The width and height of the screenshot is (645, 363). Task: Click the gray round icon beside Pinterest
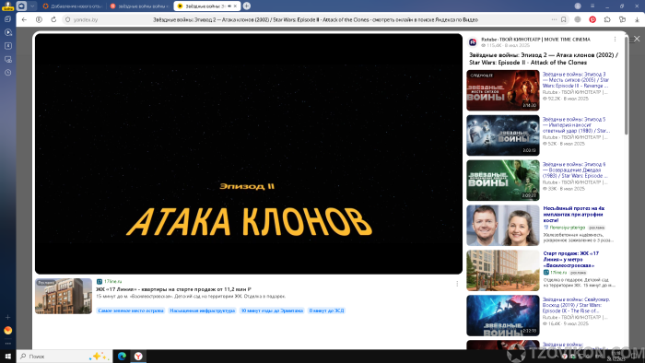pyautogui.click(x=578, y=19)
